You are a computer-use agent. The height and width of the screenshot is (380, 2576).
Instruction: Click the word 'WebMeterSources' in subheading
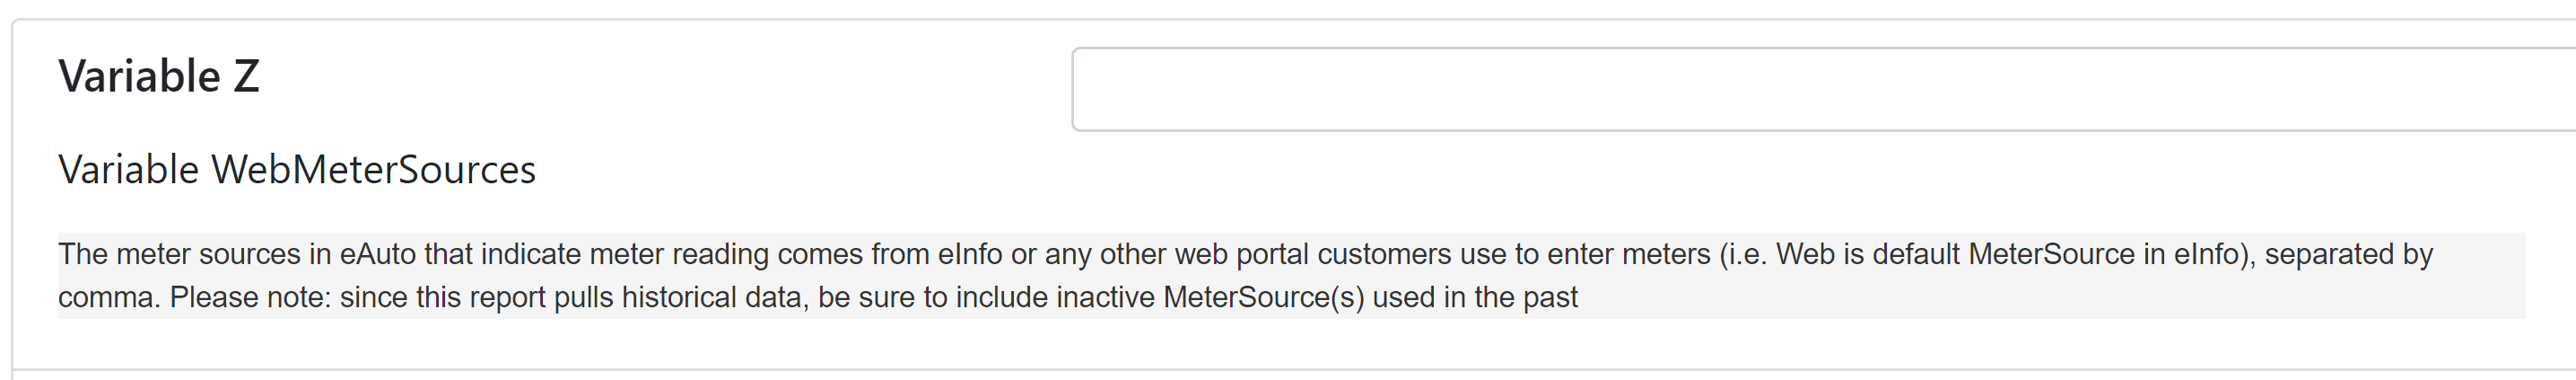tap(373, 170)
